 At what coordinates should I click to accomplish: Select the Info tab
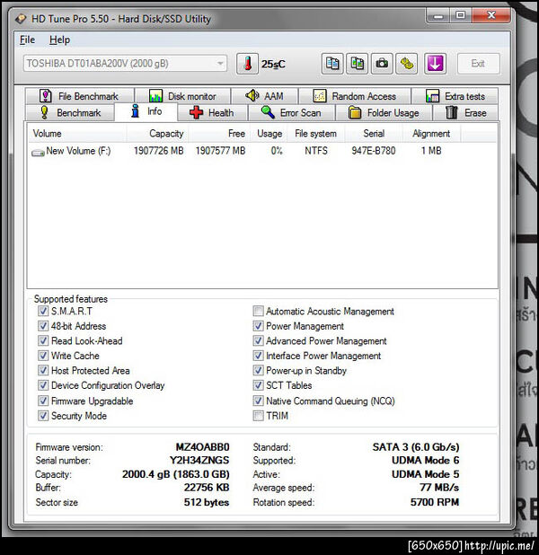146,111
